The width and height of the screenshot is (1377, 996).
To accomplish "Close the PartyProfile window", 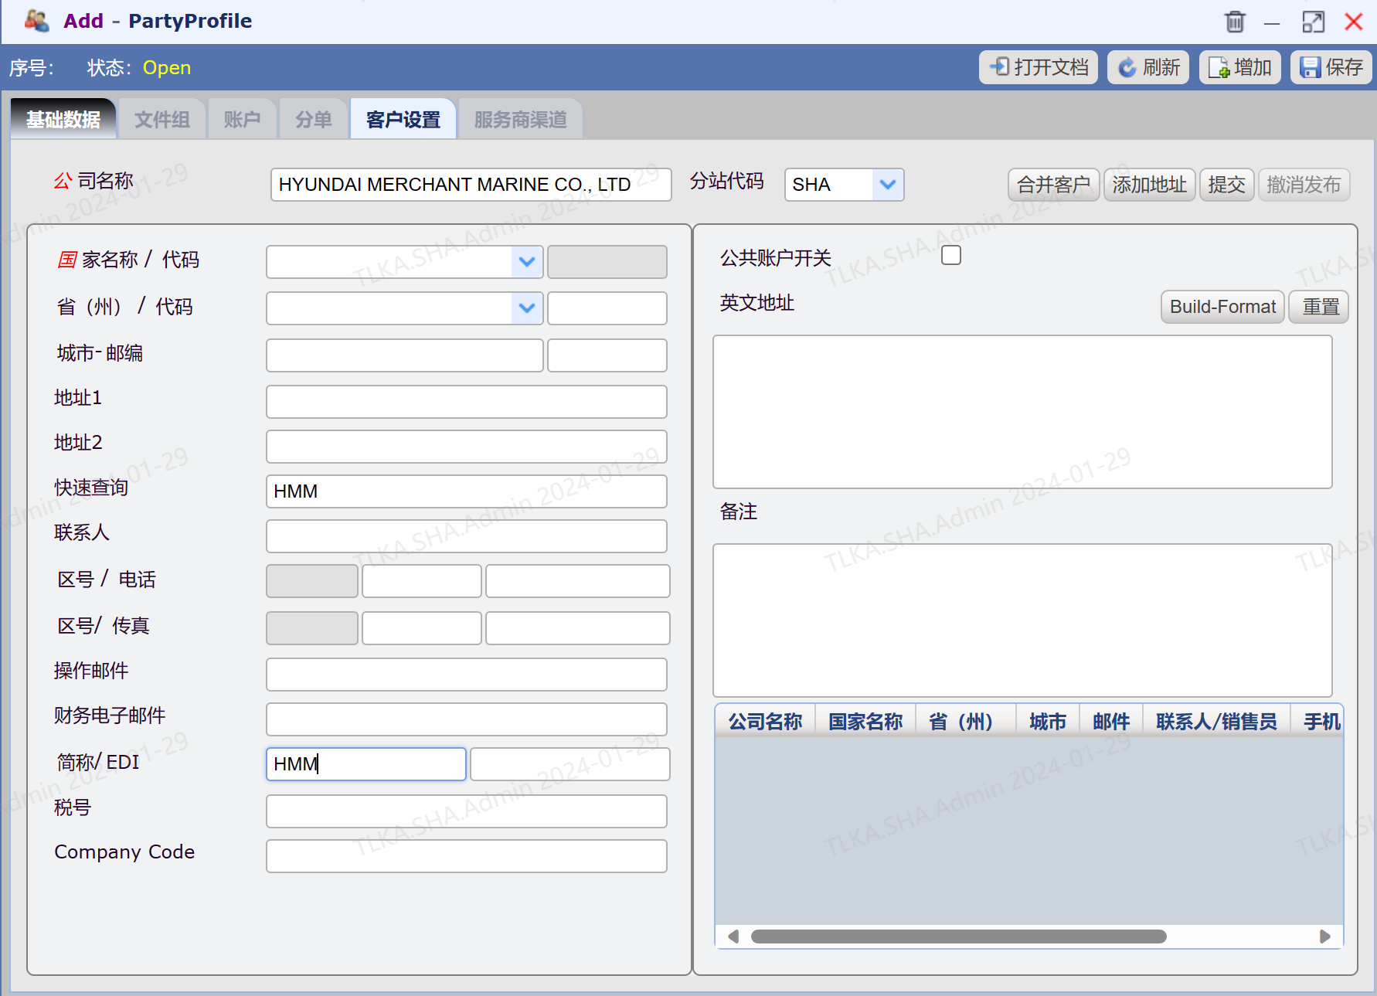I will [x=1354, y=22].
